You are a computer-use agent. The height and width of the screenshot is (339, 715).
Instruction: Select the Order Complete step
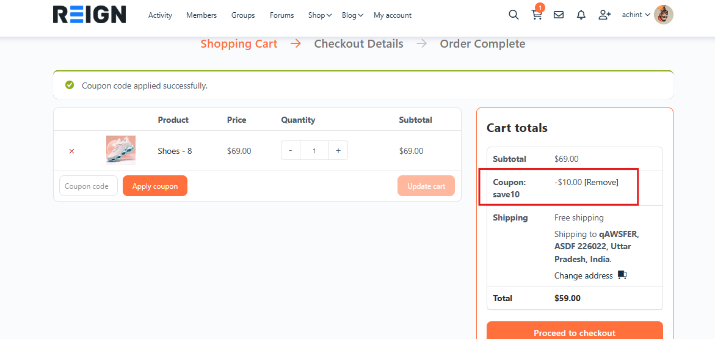click(482, 44)
